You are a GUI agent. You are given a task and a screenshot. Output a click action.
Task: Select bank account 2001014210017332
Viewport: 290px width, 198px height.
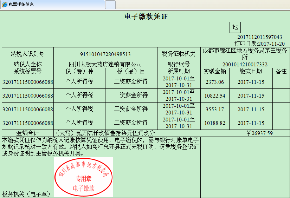(x=245, y=65)
